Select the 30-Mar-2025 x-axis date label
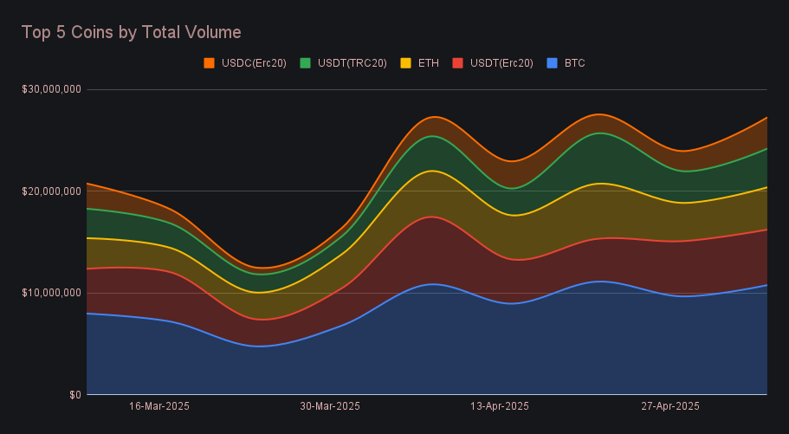789x434 pixels. (330, 406)
